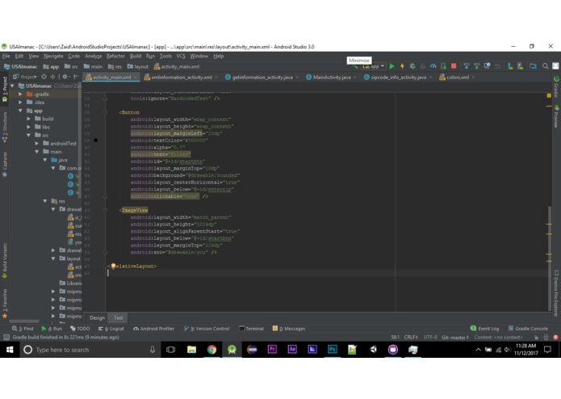The width and height of the screenshot is (561, 399).
Task: Click the collapse all icon in Project panel
Action: (52, 77)
